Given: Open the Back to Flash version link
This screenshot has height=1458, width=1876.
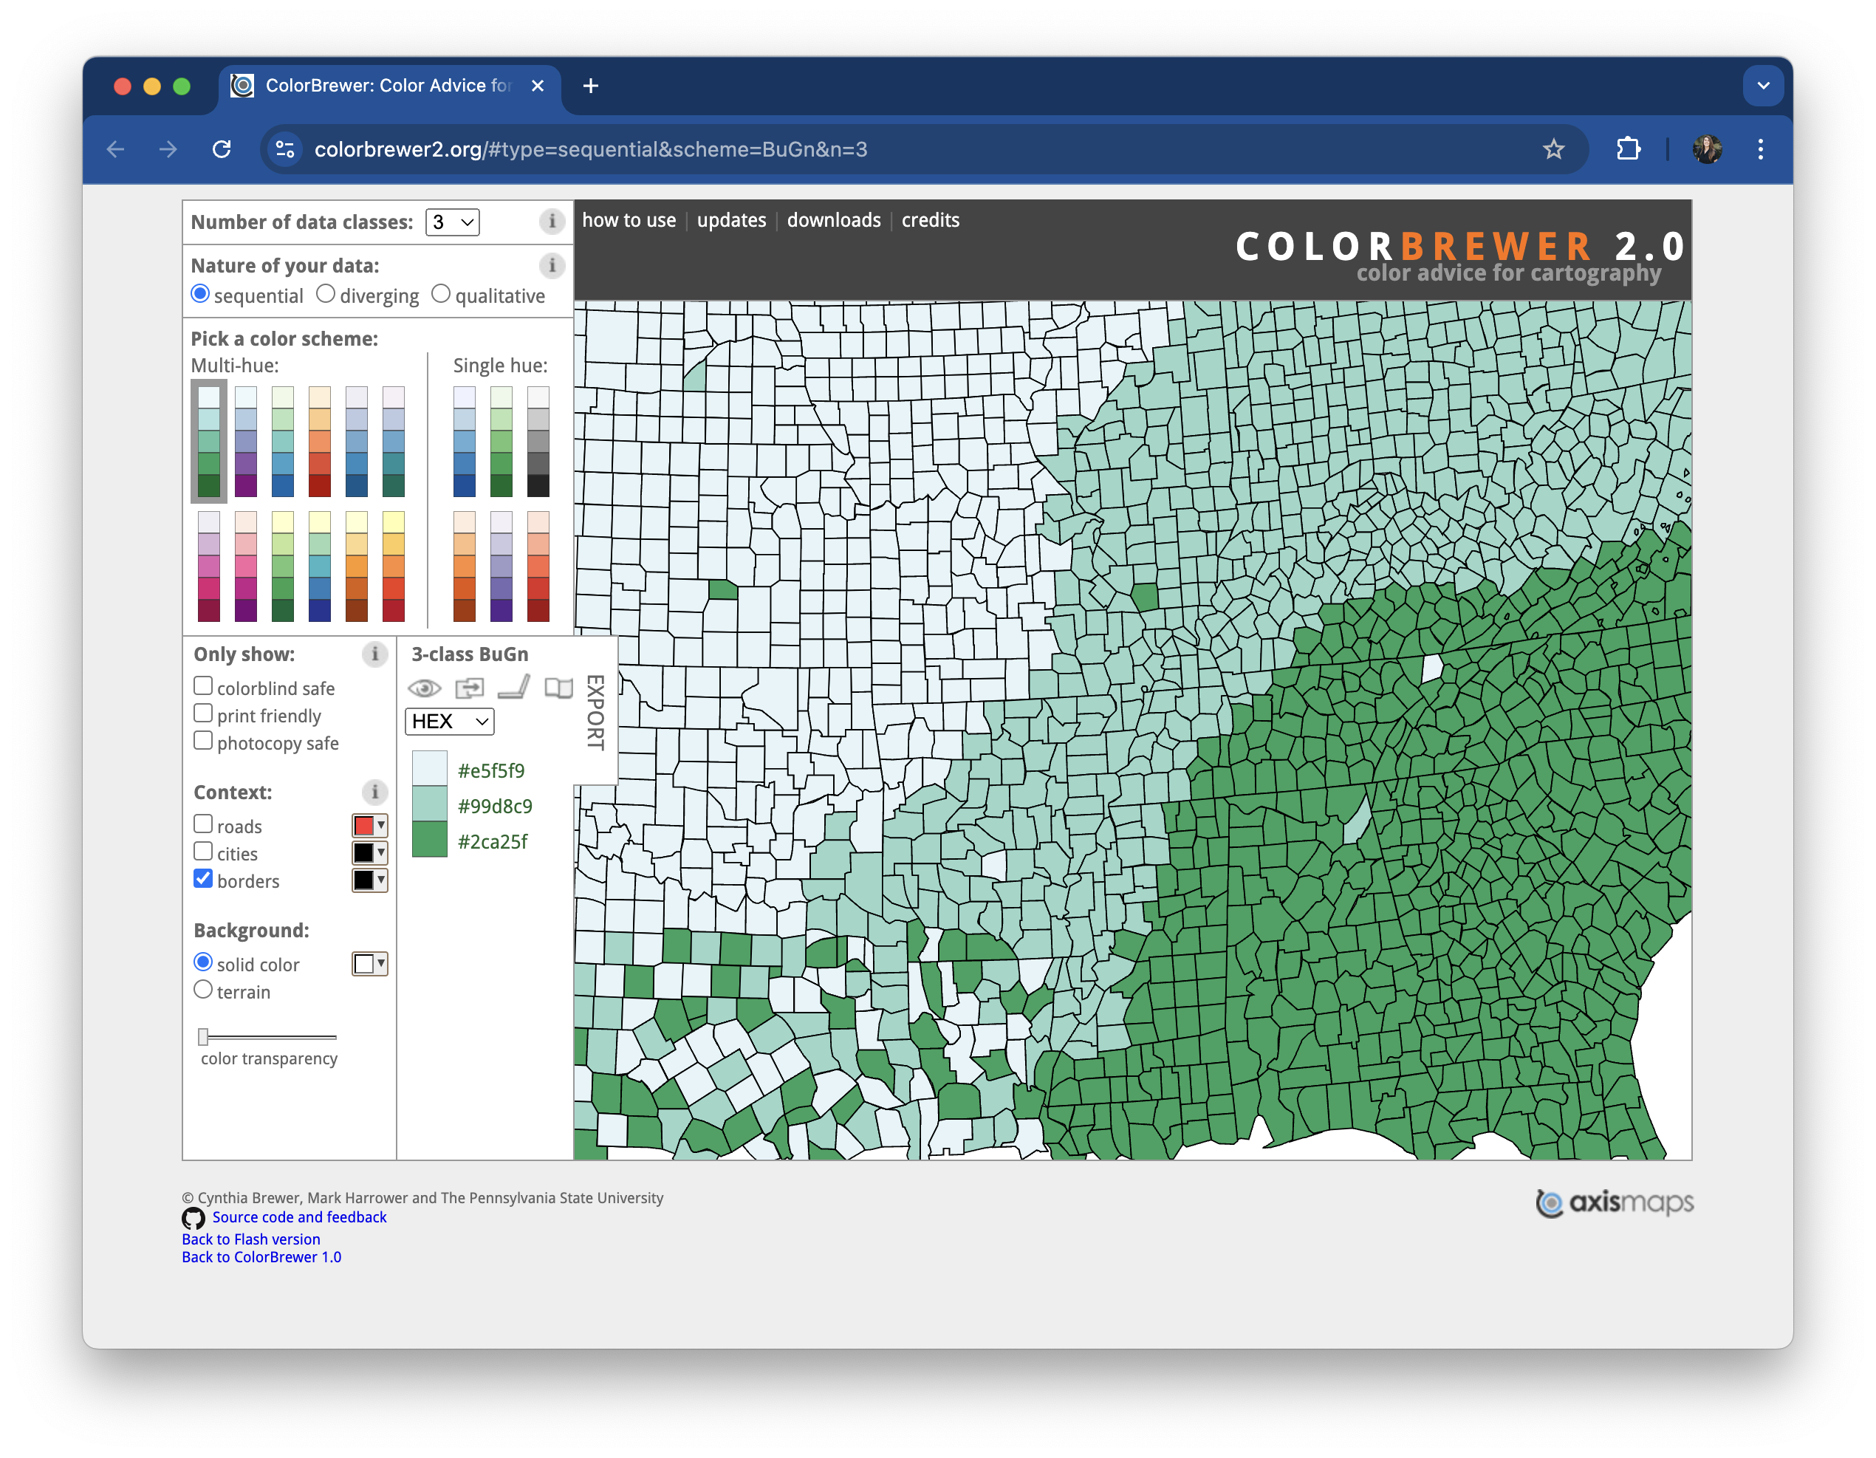Looking at the screenshot, I should (251, 1239).
